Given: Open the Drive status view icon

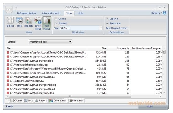Looking at the screenshot, I should (x=38, y=24).
